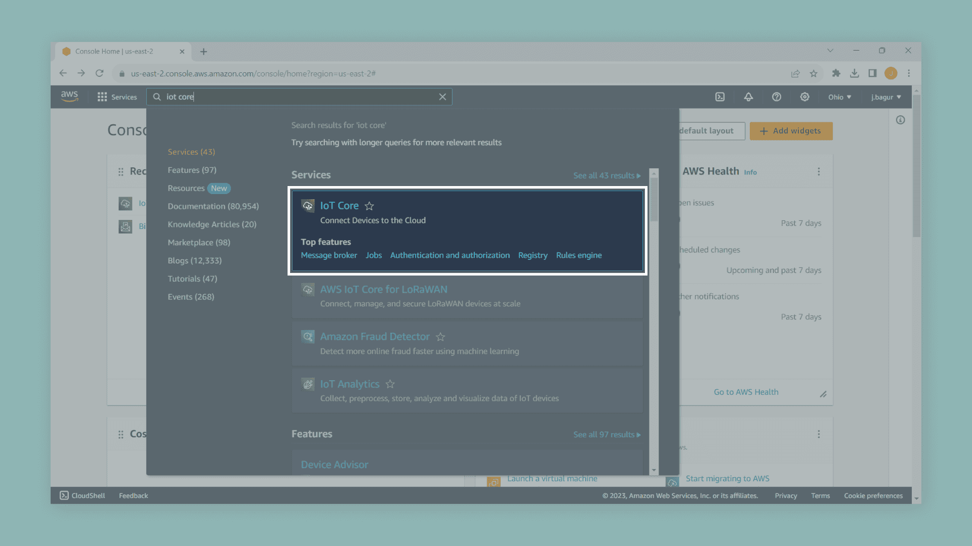Screen dimensions: 972x546
Task: See all 97 features results
Action: click(607, 435)
